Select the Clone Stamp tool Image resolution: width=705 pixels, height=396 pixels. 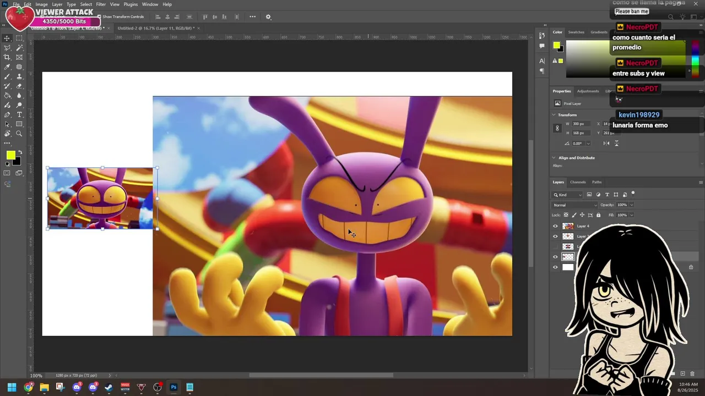[x=19, y=76]
